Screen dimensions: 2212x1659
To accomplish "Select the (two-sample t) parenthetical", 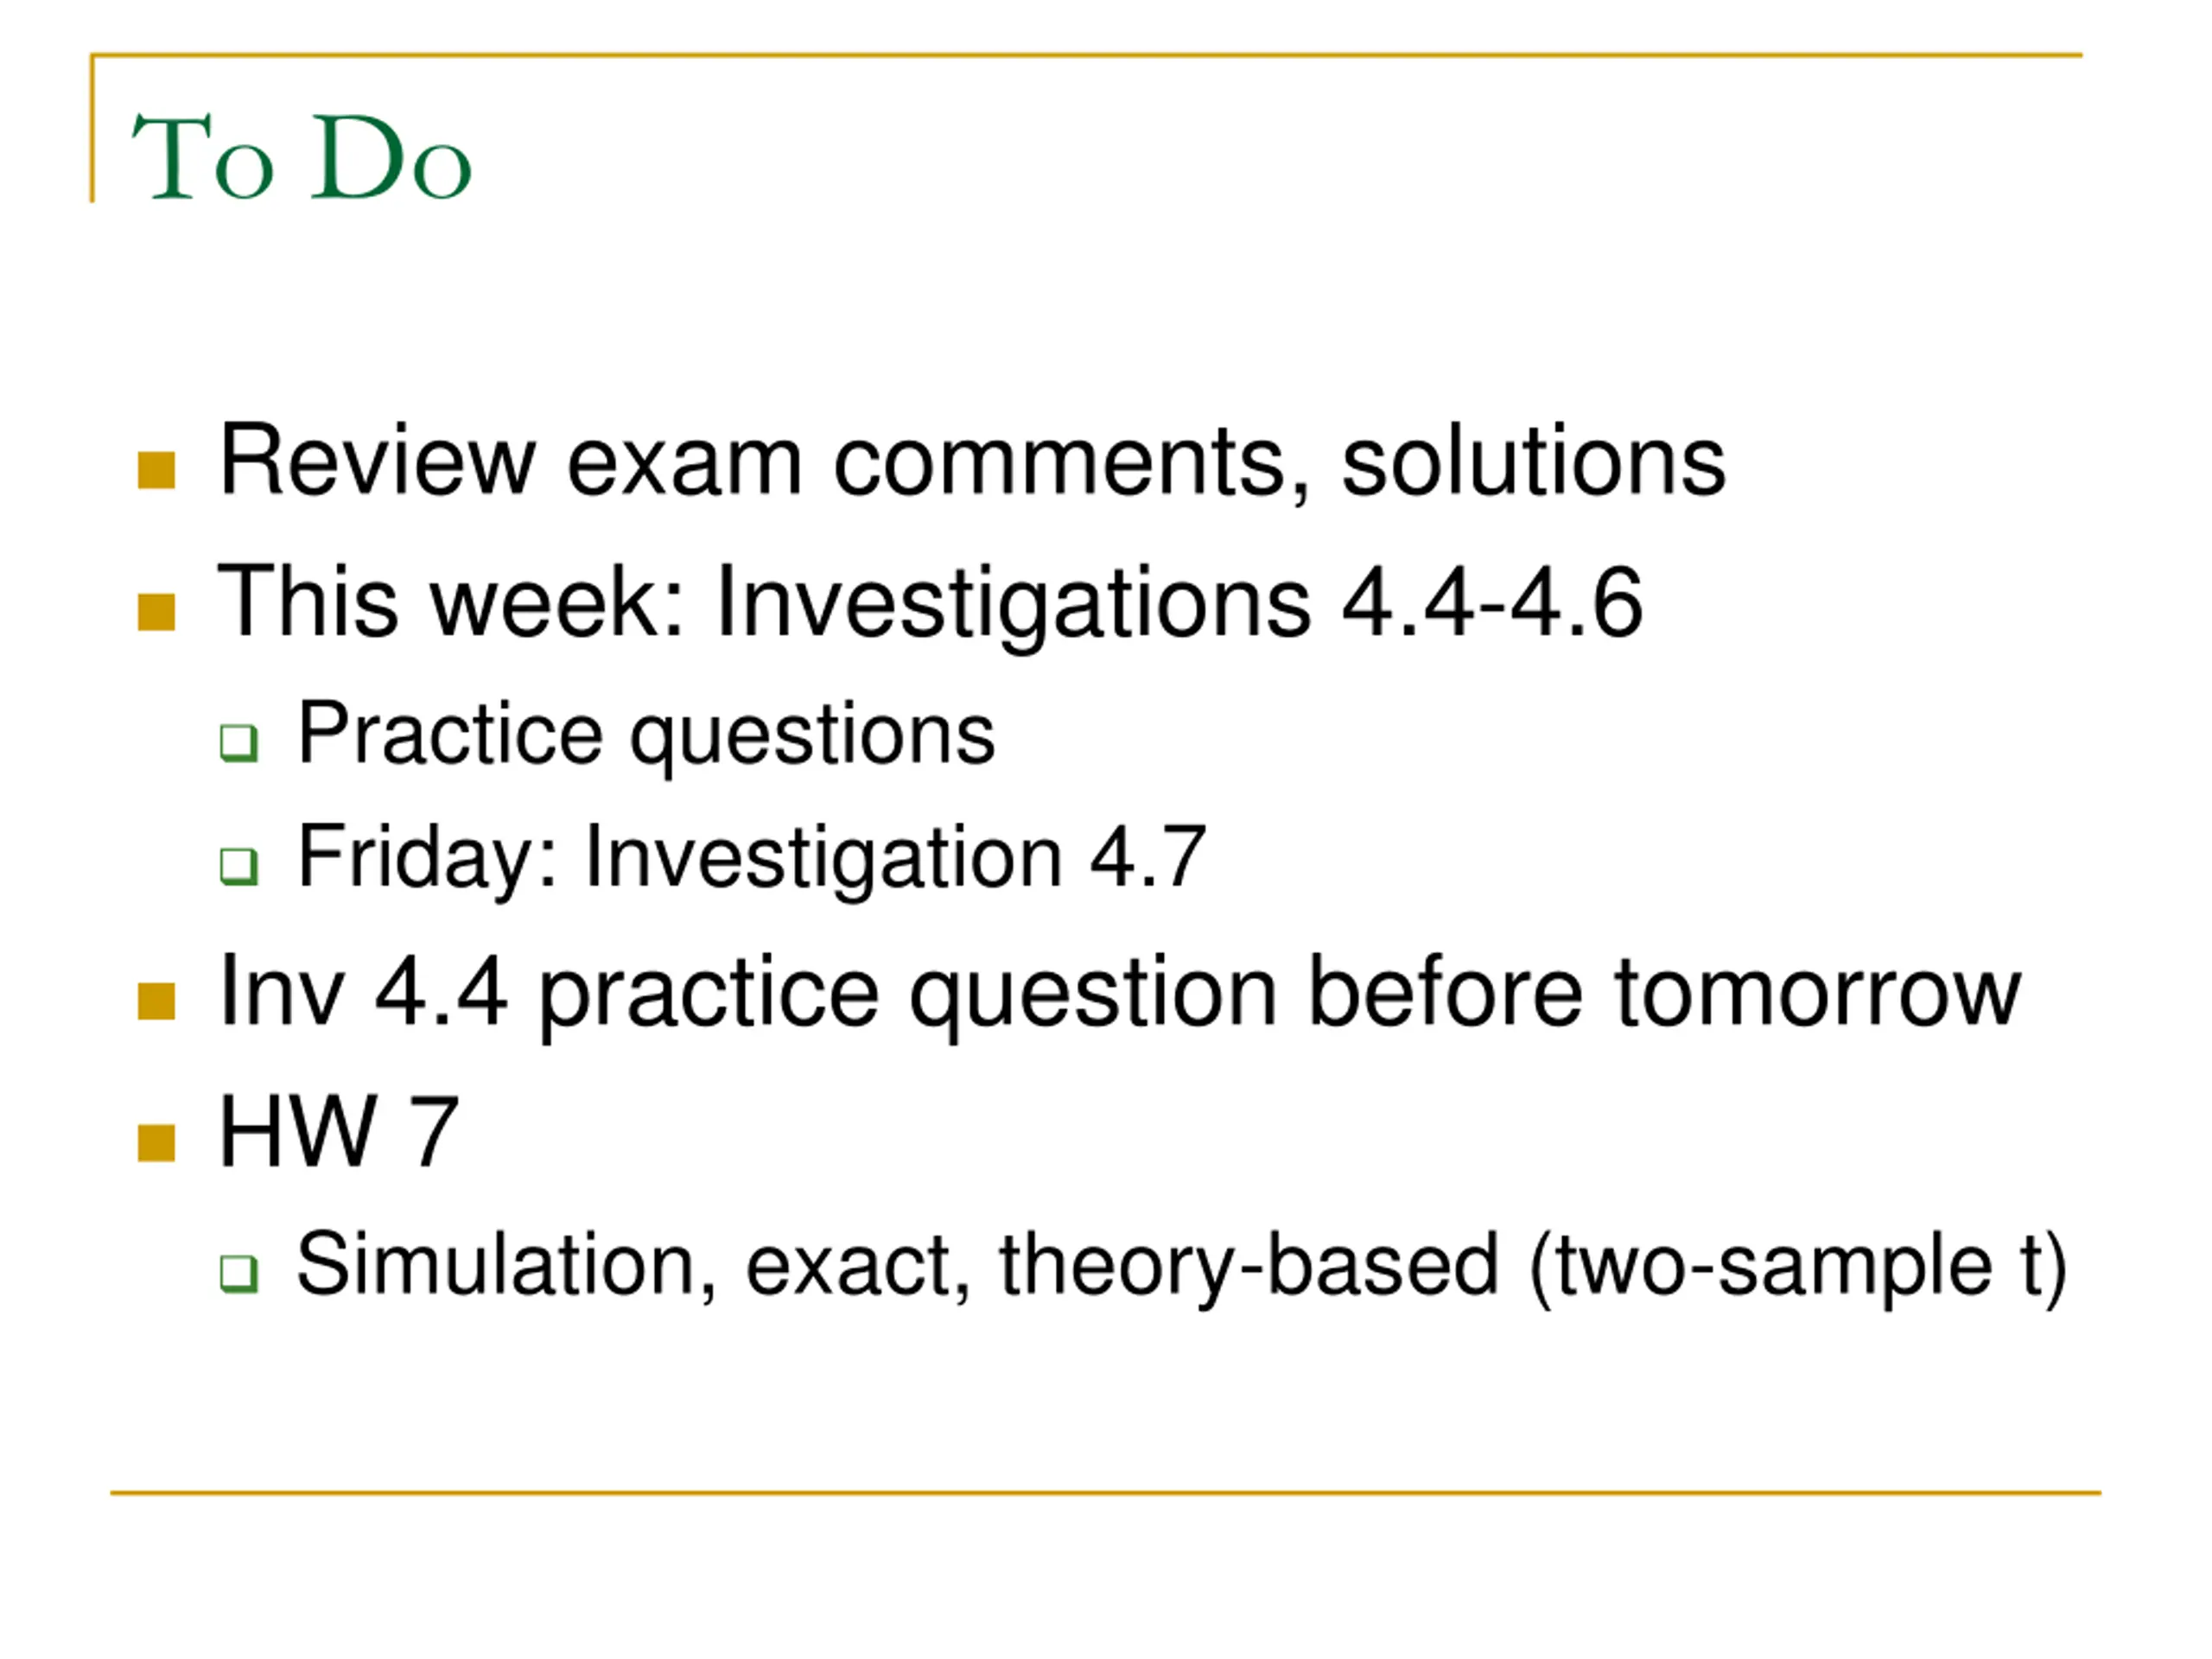I will pos(1798,1268).
